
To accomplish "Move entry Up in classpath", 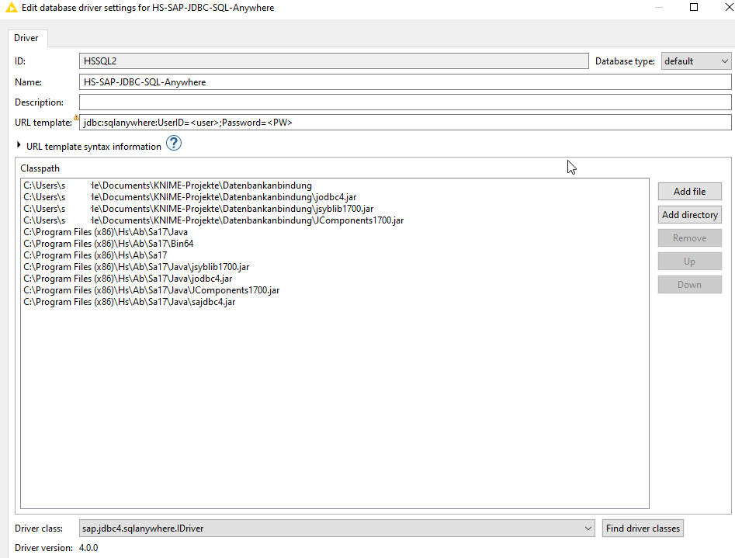I will point(689,262).
